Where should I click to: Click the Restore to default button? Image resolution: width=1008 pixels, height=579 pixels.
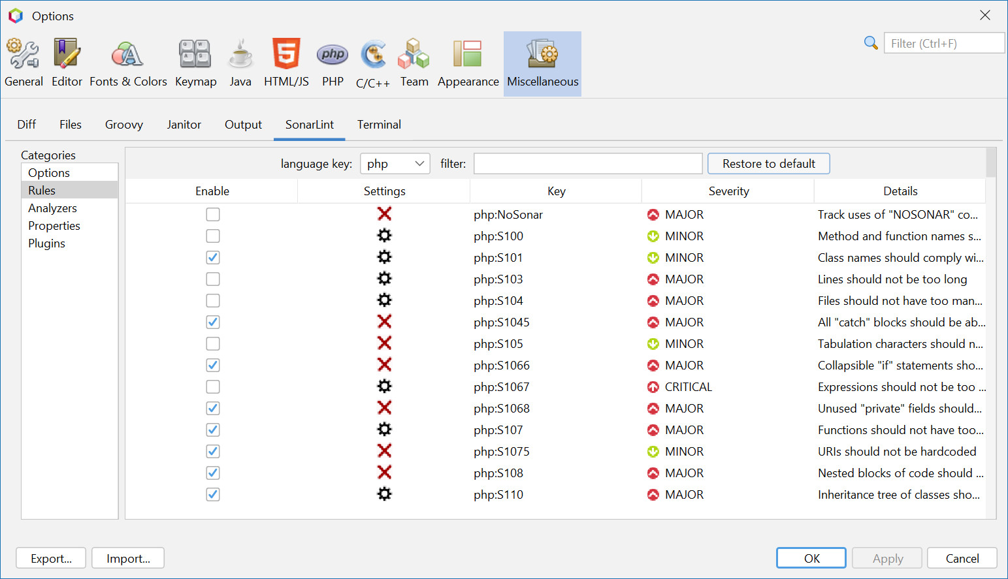(x=768, y=163)
